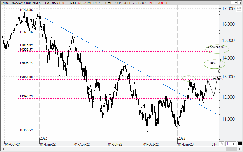Click the pin icon next to save

click(234, 144)
